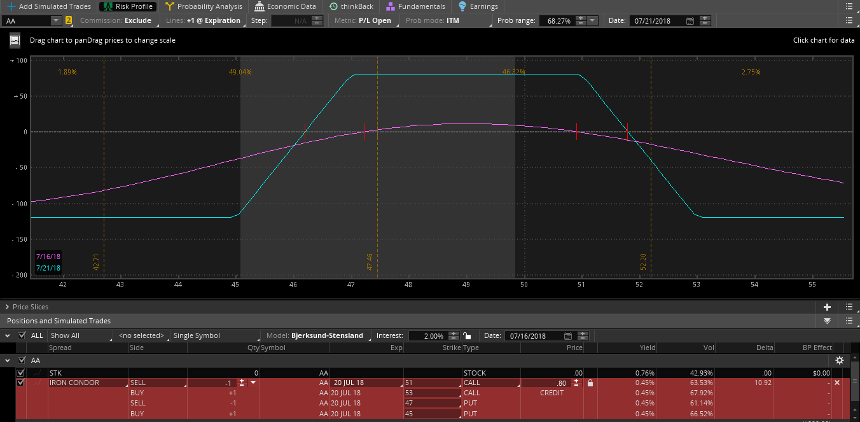Toggle the IRON CONDOR row checkbox
This screenshot has width=860, height=422.
[x=21, y=383]
